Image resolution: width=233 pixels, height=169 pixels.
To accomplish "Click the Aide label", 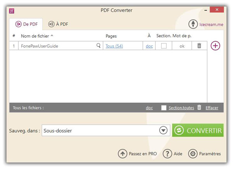I will (178, 154).
